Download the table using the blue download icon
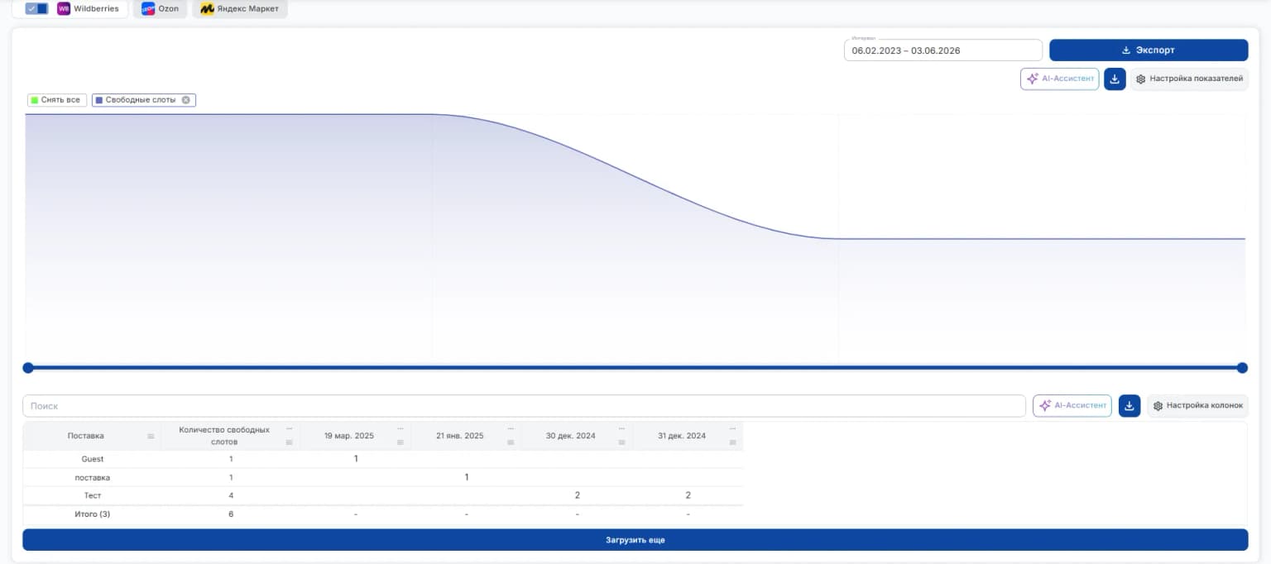Image resolution: width=1271 pixels, height=564 pixels. [1130, 406]
